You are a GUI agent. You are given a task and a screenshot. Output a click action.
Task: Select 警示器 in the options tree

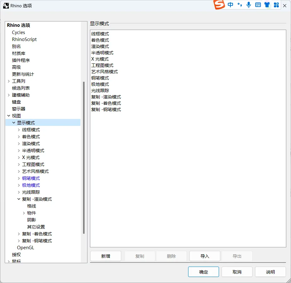click(19, 109)
